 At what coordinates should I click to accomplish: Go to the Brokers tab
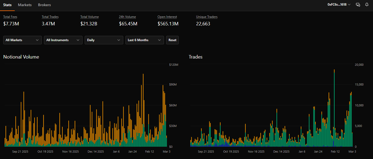point(44,5)
